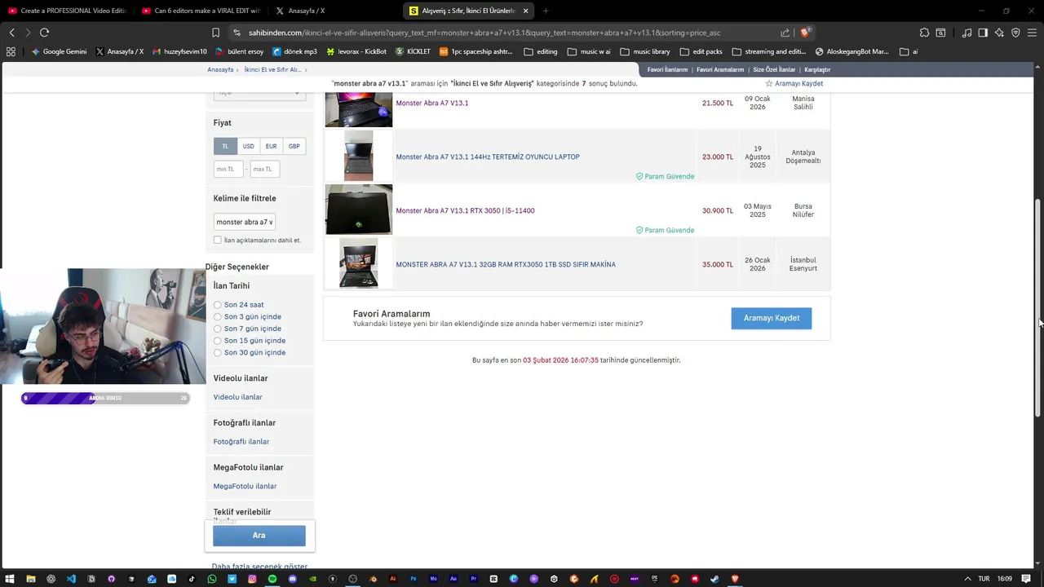Open File Explorer from the taskbar
This screenshot has width=1044, height=587.
(x=31, y=579)
